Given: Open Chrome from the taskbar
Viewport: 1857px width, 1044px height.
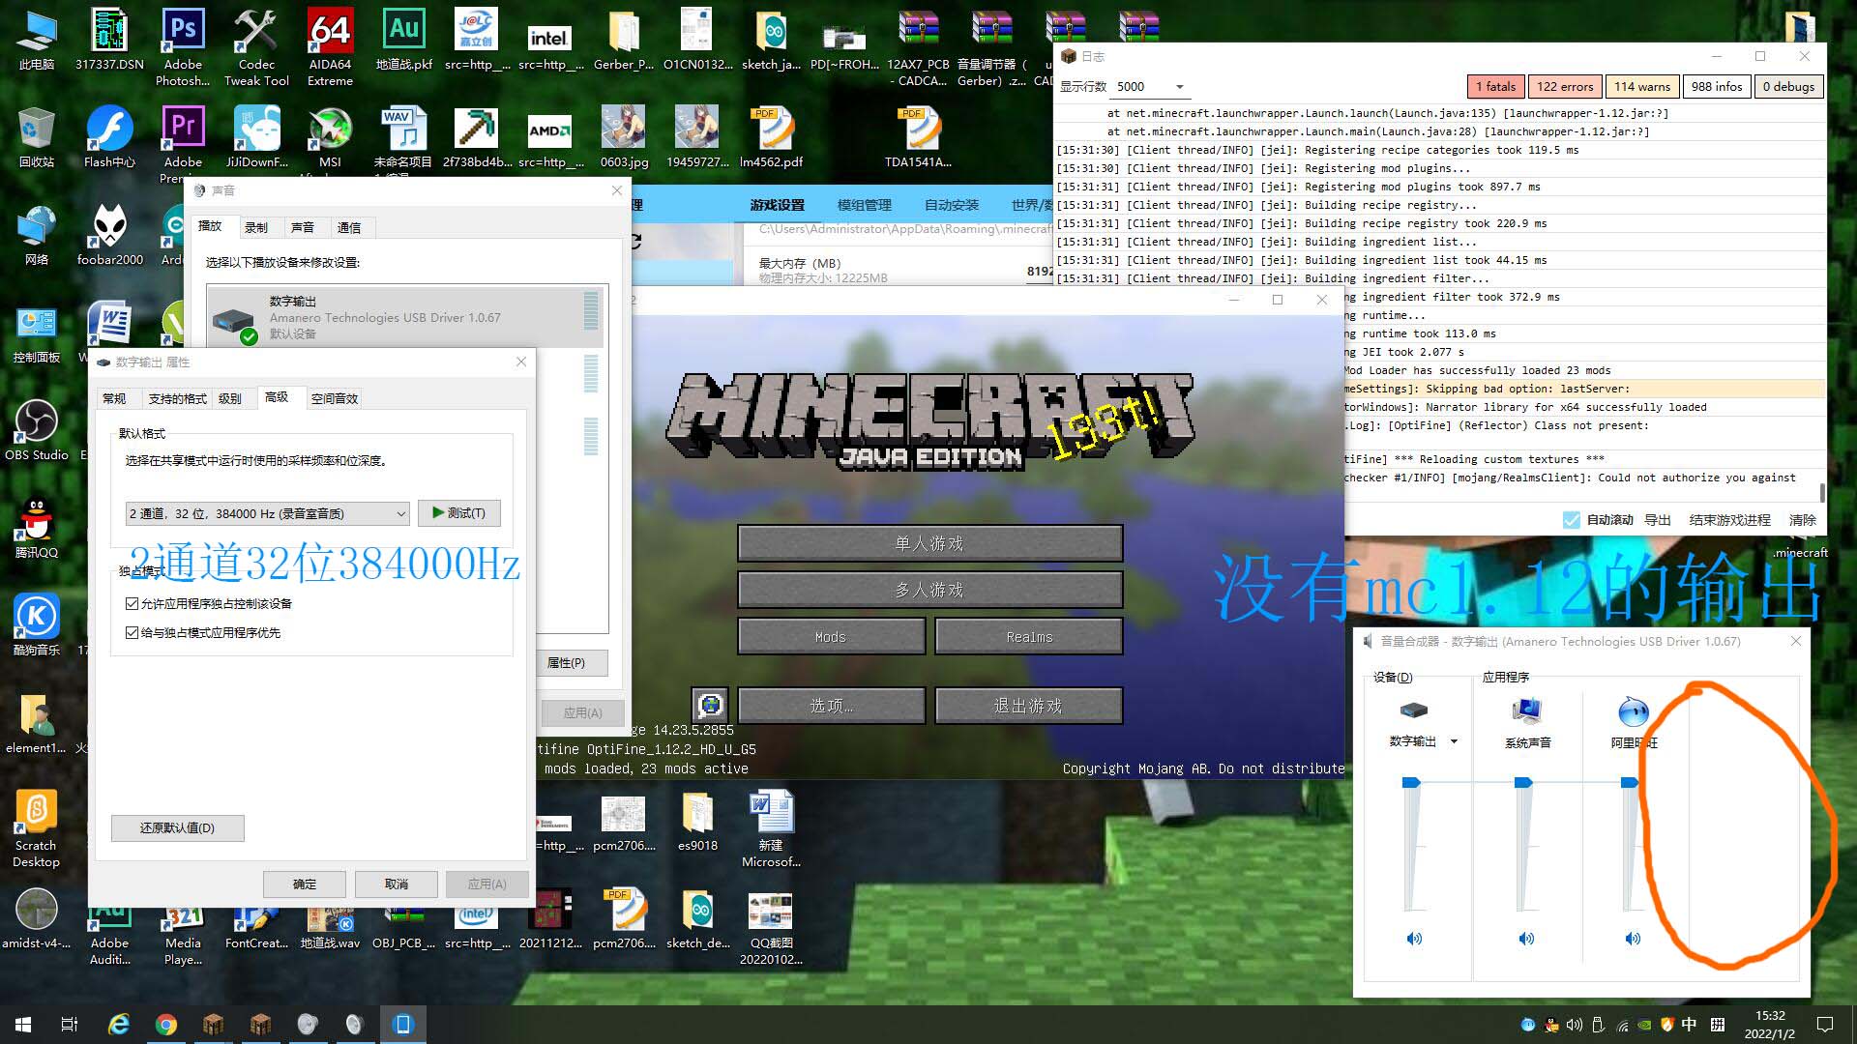Looking at the screenshot, I should 166,1024.
